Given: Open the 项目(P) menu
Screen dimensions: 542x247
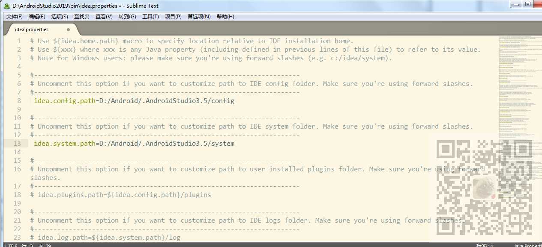Looking at the screenshot, I should (x=173, y=17).
